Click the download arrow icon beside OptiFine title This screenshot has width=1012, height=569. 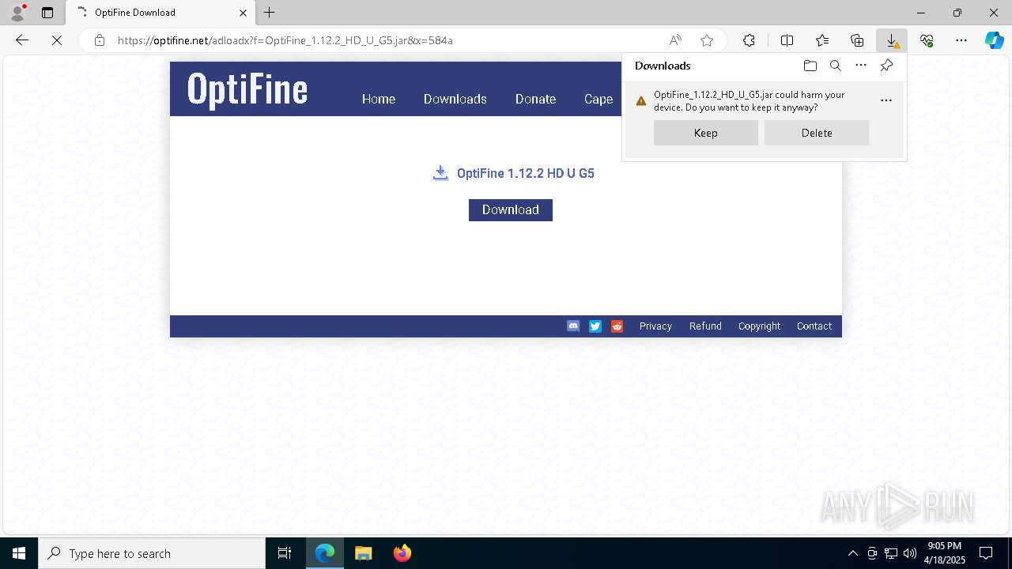click(x=440, y=173)
